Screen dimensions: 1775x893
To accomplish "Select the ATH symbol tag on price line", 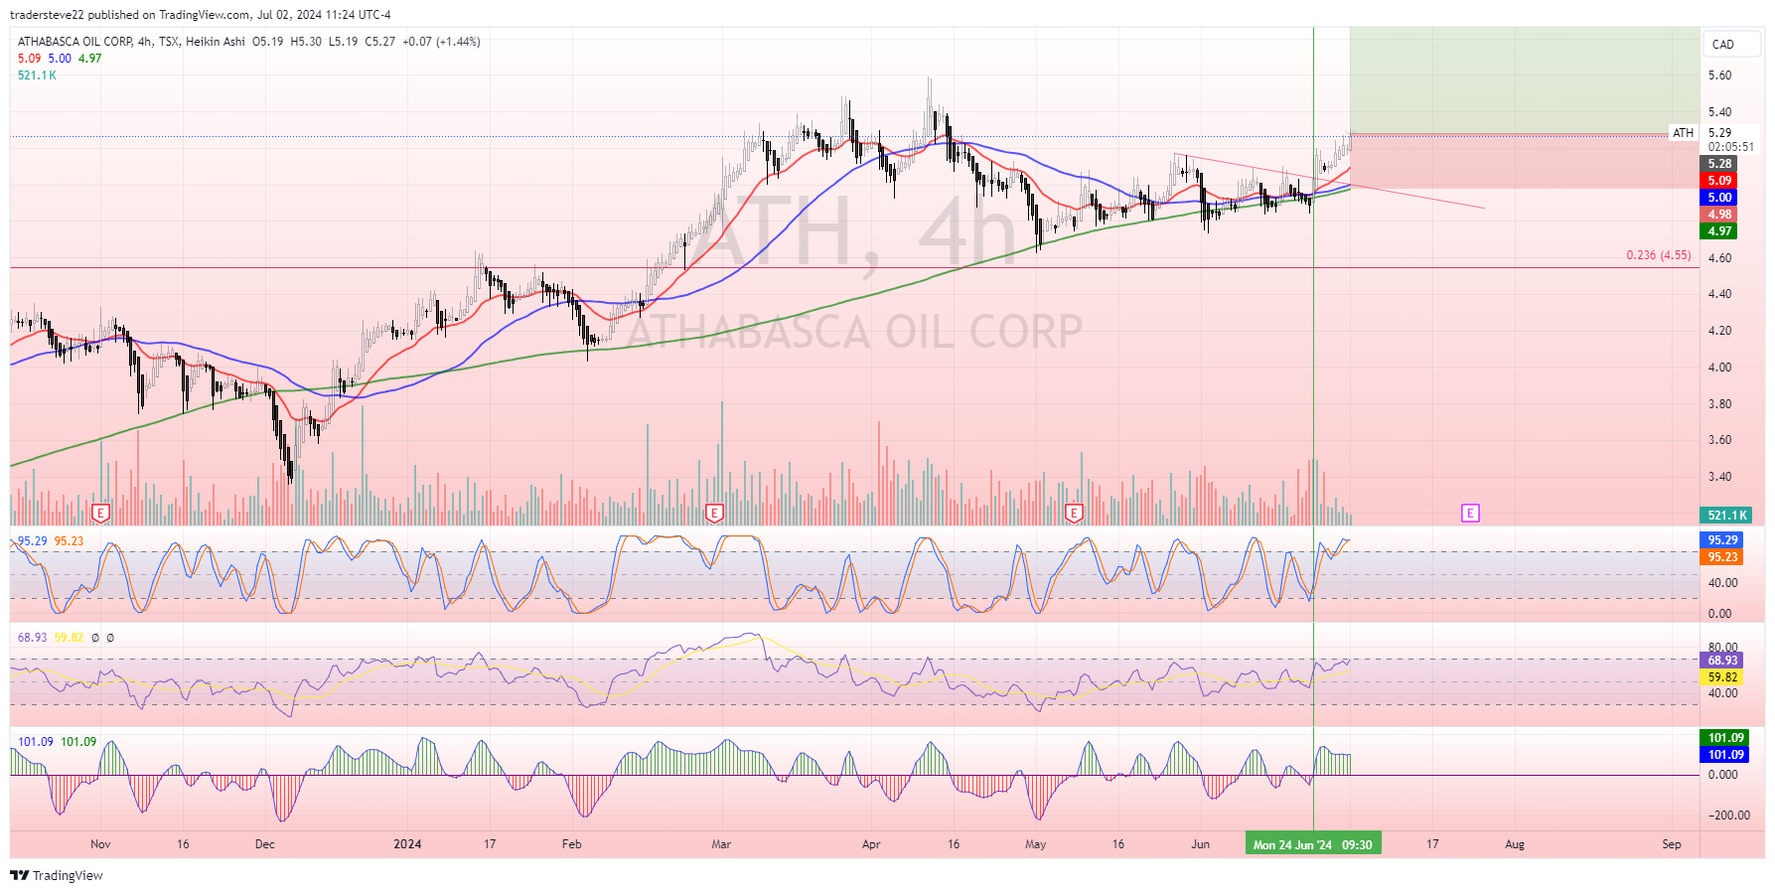I will [x=1683, y=133].
